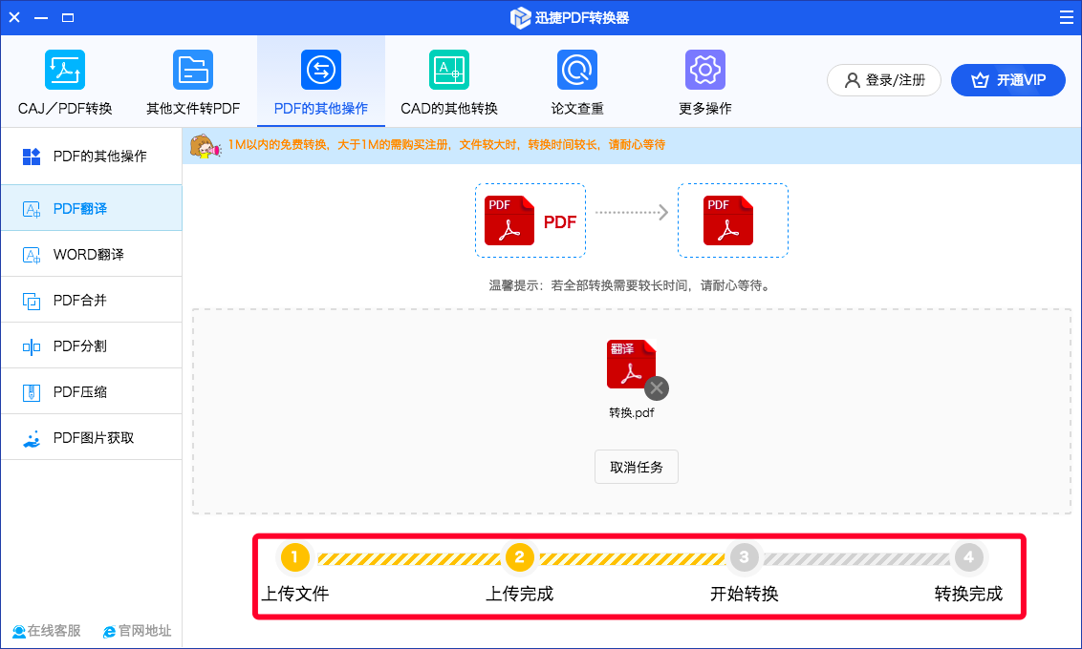Viewport: 1082px width, 649px height.
Task: Click the 开通VIP button label
Action: point(1021,80)
